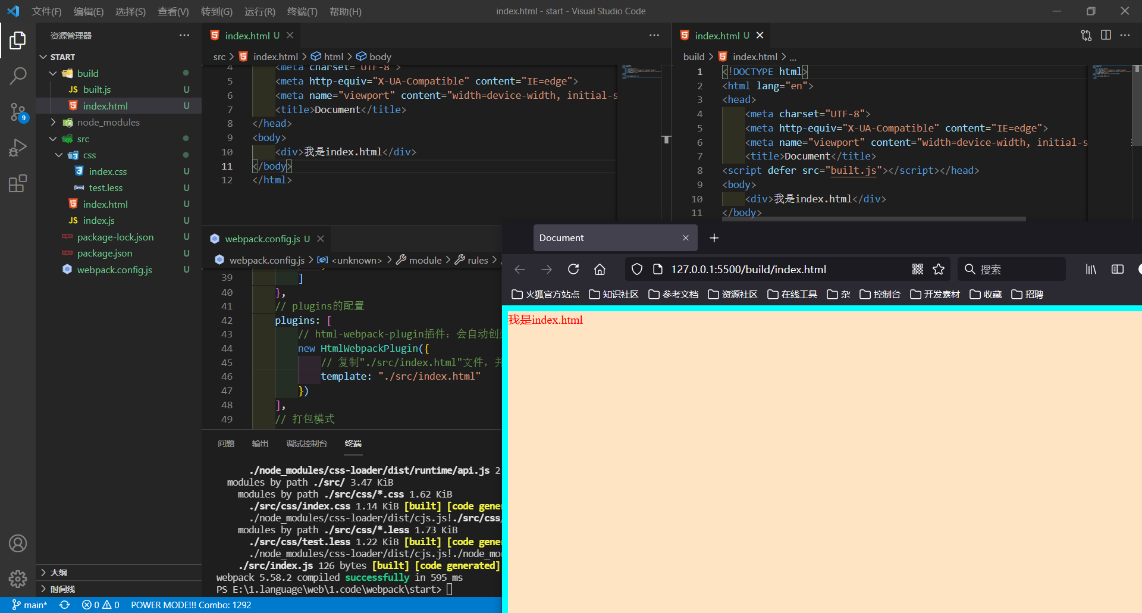Expand the node_modules folder
This screenshot has height=613, width=1142.
point(53,122)
